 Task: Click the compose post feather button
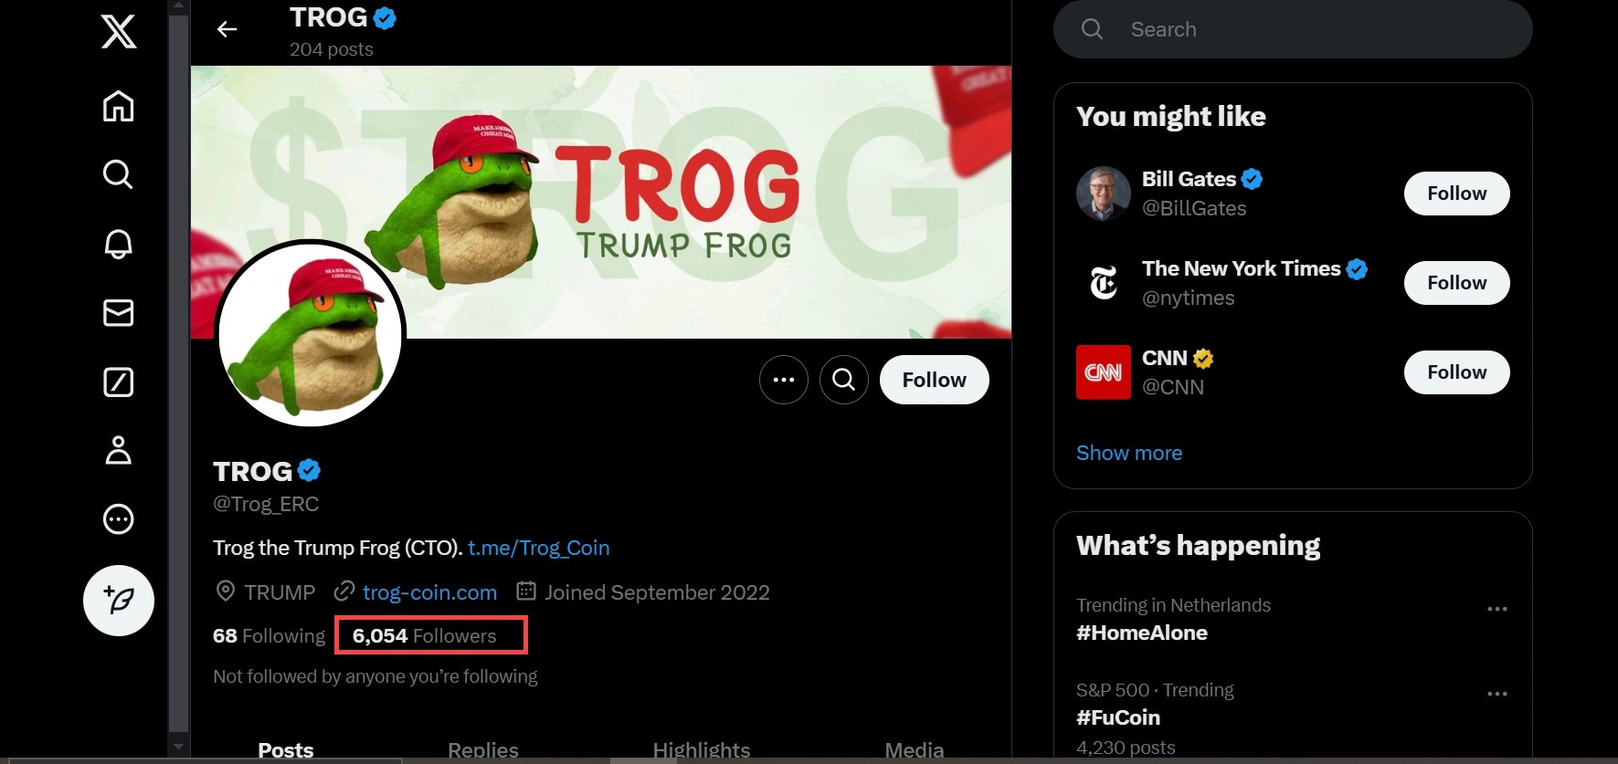[119, 600]
